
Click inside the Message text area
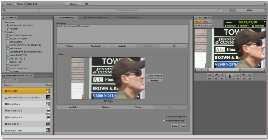pos(122,34)
